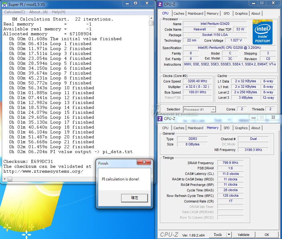The height and width of the screenshot is (239, 282).
Task: Click the Channel # value Dual
Action: click(x=253, y=139)
